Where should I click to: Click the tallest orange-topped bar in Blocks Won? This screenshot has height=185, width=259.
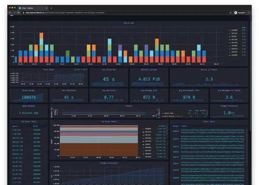pos(41,48)
